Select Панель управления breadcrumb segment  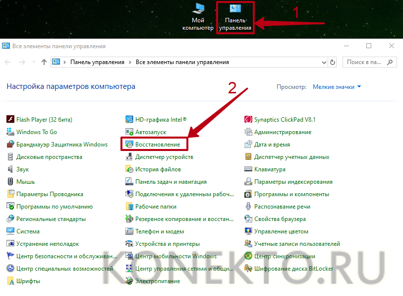pos(97,62)
